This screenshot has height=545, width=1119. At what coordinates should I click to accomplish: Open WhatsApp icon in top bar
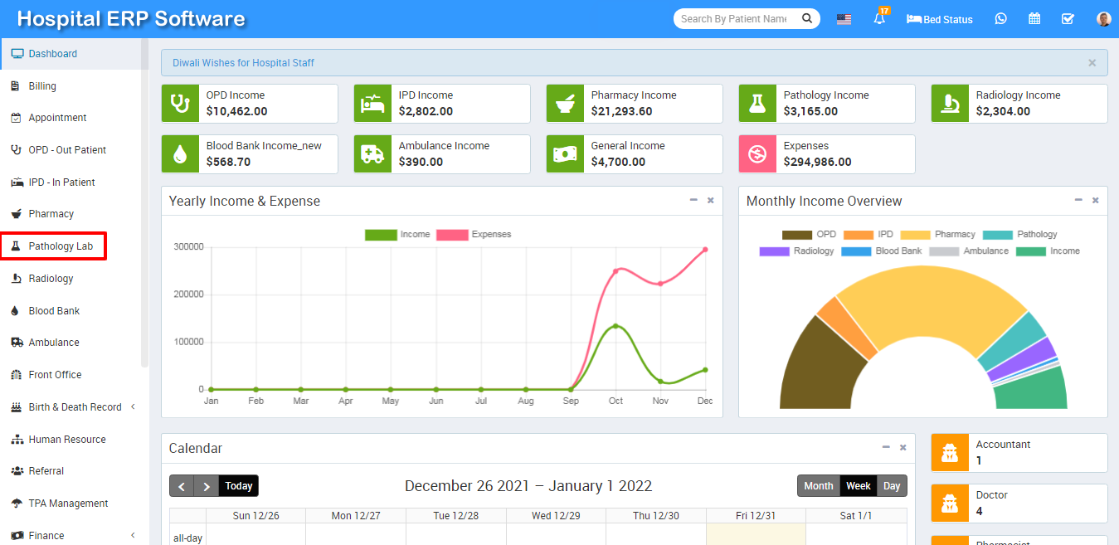1000,19
